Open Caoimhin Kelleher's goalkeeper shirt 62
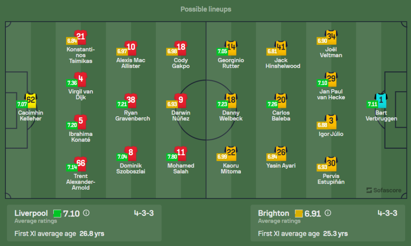411x246 pixels. tap(31, 100)
